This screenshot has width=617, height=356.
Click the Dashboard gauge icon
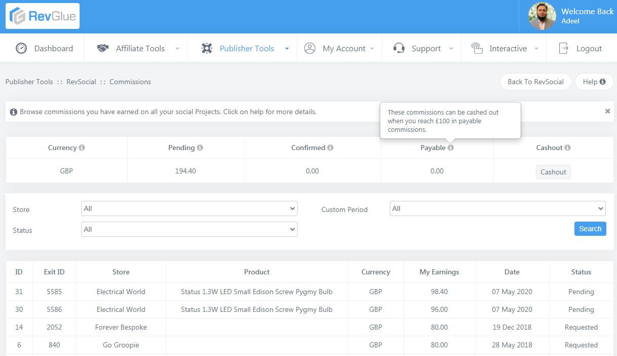pos(21,48)
